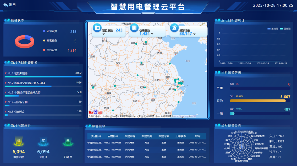
Task: Click the 紧急 alarm level progress bar
Action: [x=260, y=101]
